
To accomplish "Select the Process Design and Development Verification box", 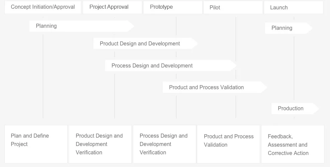I will click(164, 144).
